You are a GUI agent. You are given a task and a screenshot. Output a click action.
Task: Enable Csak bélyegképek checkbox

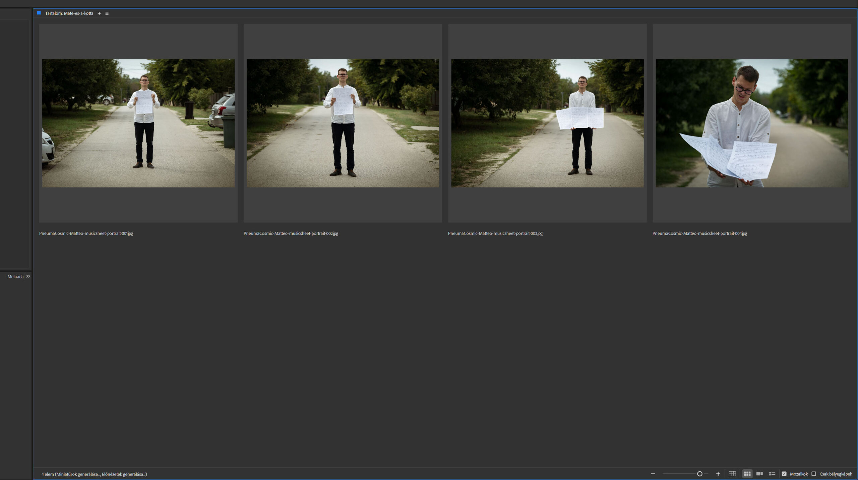pyautogui.click(x=813, y=474)
